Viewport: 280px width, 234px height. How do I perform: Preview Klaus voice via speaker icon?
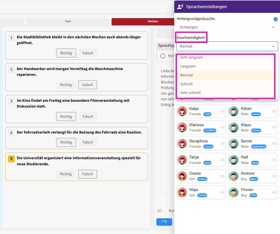point(274,127)
